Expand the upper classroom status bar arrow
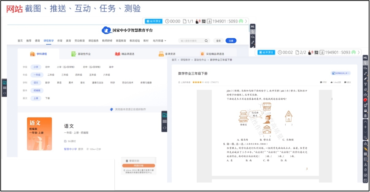 [x=246, y=21]
